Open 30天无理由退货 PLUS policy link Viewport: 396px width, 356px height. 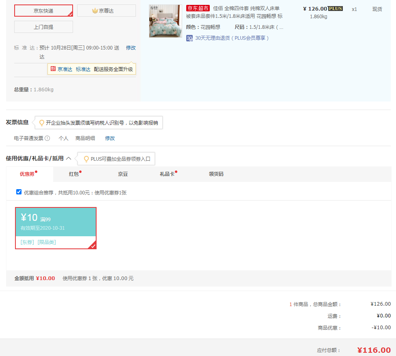(232, 38)
